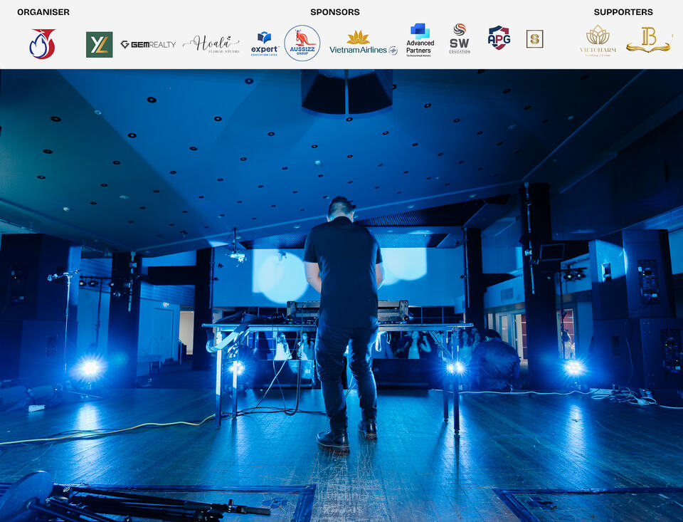Image resolution: width=683 pixels, height=522 pixels.
Task: Select the Advanced Partners logo
Action: tap(420, 40)
